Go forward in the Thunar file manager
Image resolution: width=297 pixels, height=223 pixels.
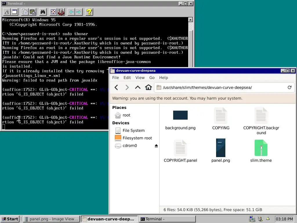[127, 87]
